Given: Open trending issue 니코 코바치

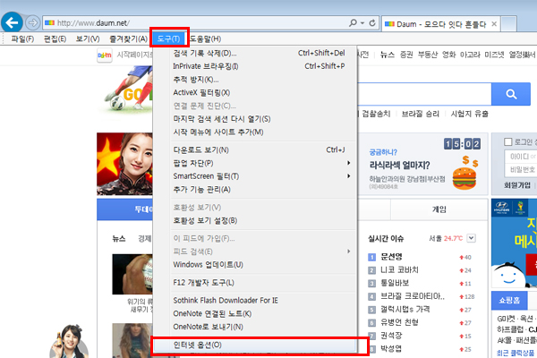Looking at the screenshot, I should [x=400, y=270].
